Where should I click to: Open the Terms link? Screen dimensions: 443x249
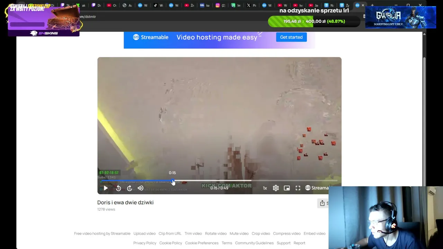click(x=227, y=243)
